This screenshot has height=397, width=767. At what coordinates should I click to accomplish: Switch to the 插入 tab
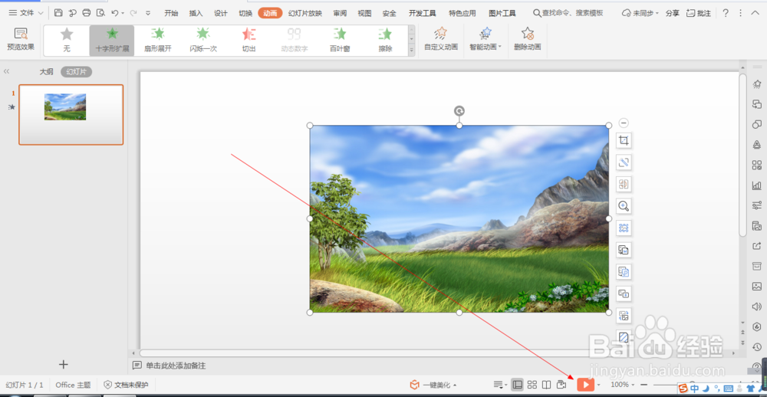[x=196, y=13]
